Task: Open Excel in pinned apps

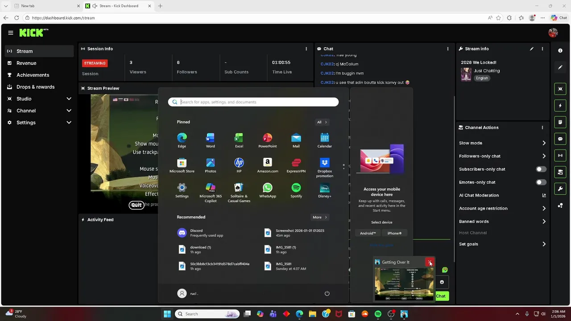Action: click(x=239, y=140)
